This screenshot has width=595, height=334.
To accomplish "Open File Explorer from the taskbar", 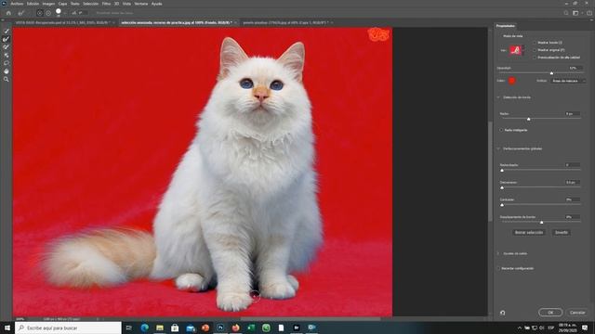I will click(x=160, y=328).
